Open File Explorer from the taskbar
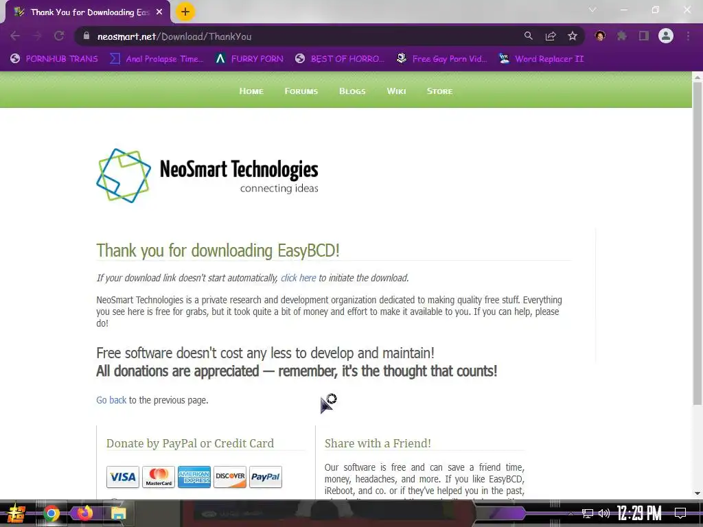 click(x=118, y=513)
